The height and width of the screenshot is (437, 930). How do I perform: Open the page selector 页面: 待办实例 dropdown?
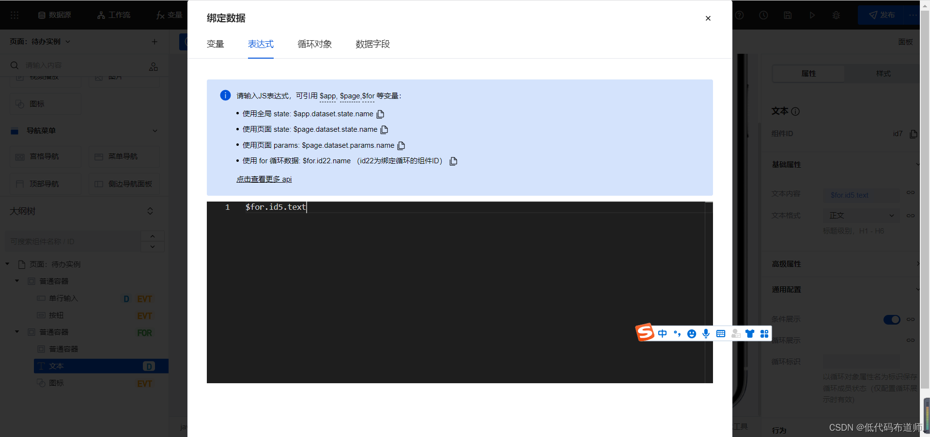40,42
